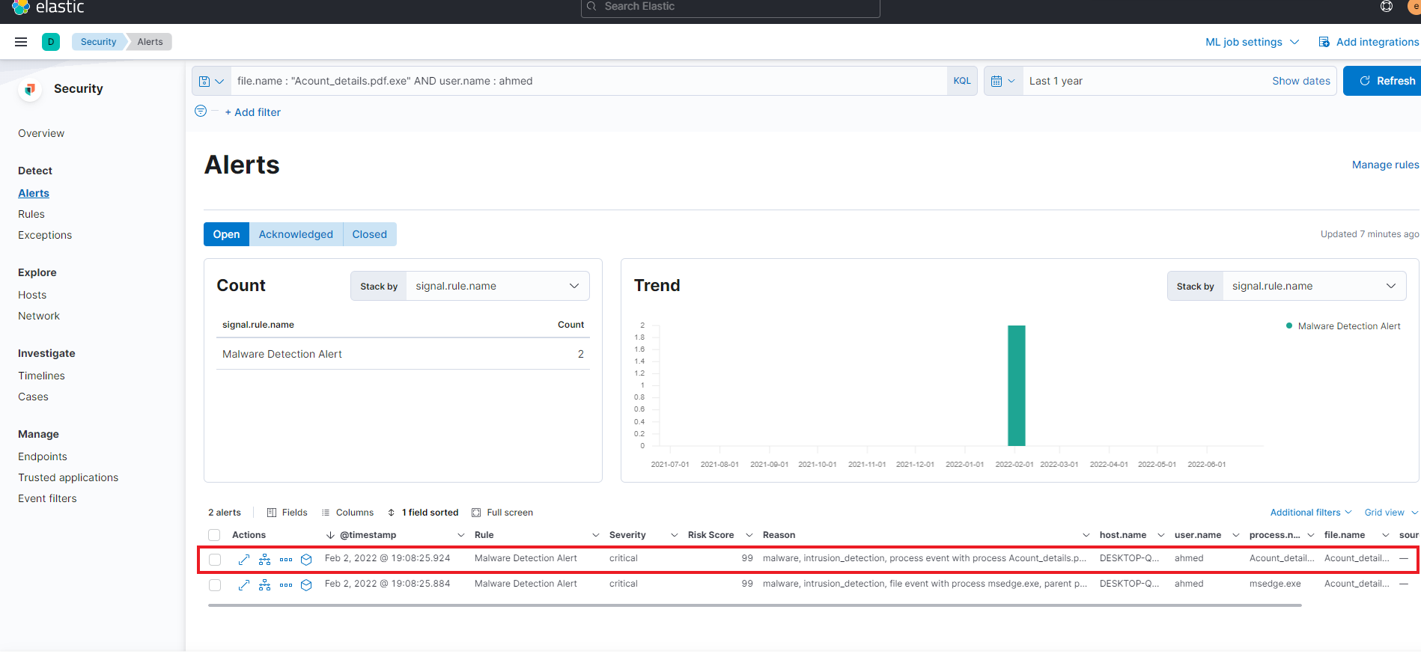
Task: Open more actions for the msedge.exe alert
Action: [286, 584]
